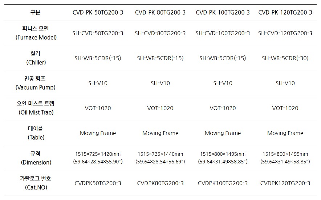Viewport: 321px width, 200px height.
Task: Click the 구분 header cell
Action: 36,12
